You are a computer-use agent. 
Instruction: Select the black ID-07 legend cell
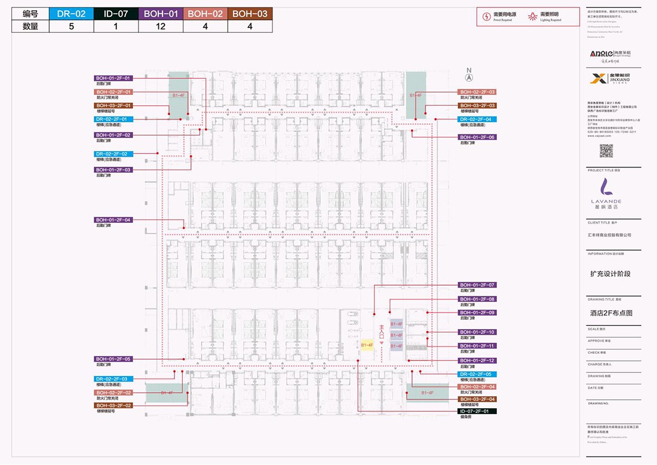click(115, 13)
